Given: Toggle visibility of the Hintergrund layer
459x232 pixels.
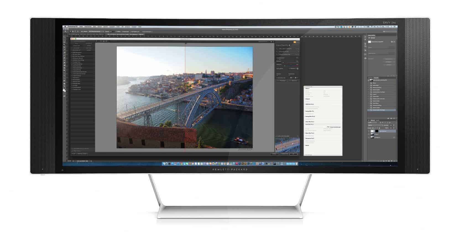Looking at the screenshot, I should pos(369,137).
